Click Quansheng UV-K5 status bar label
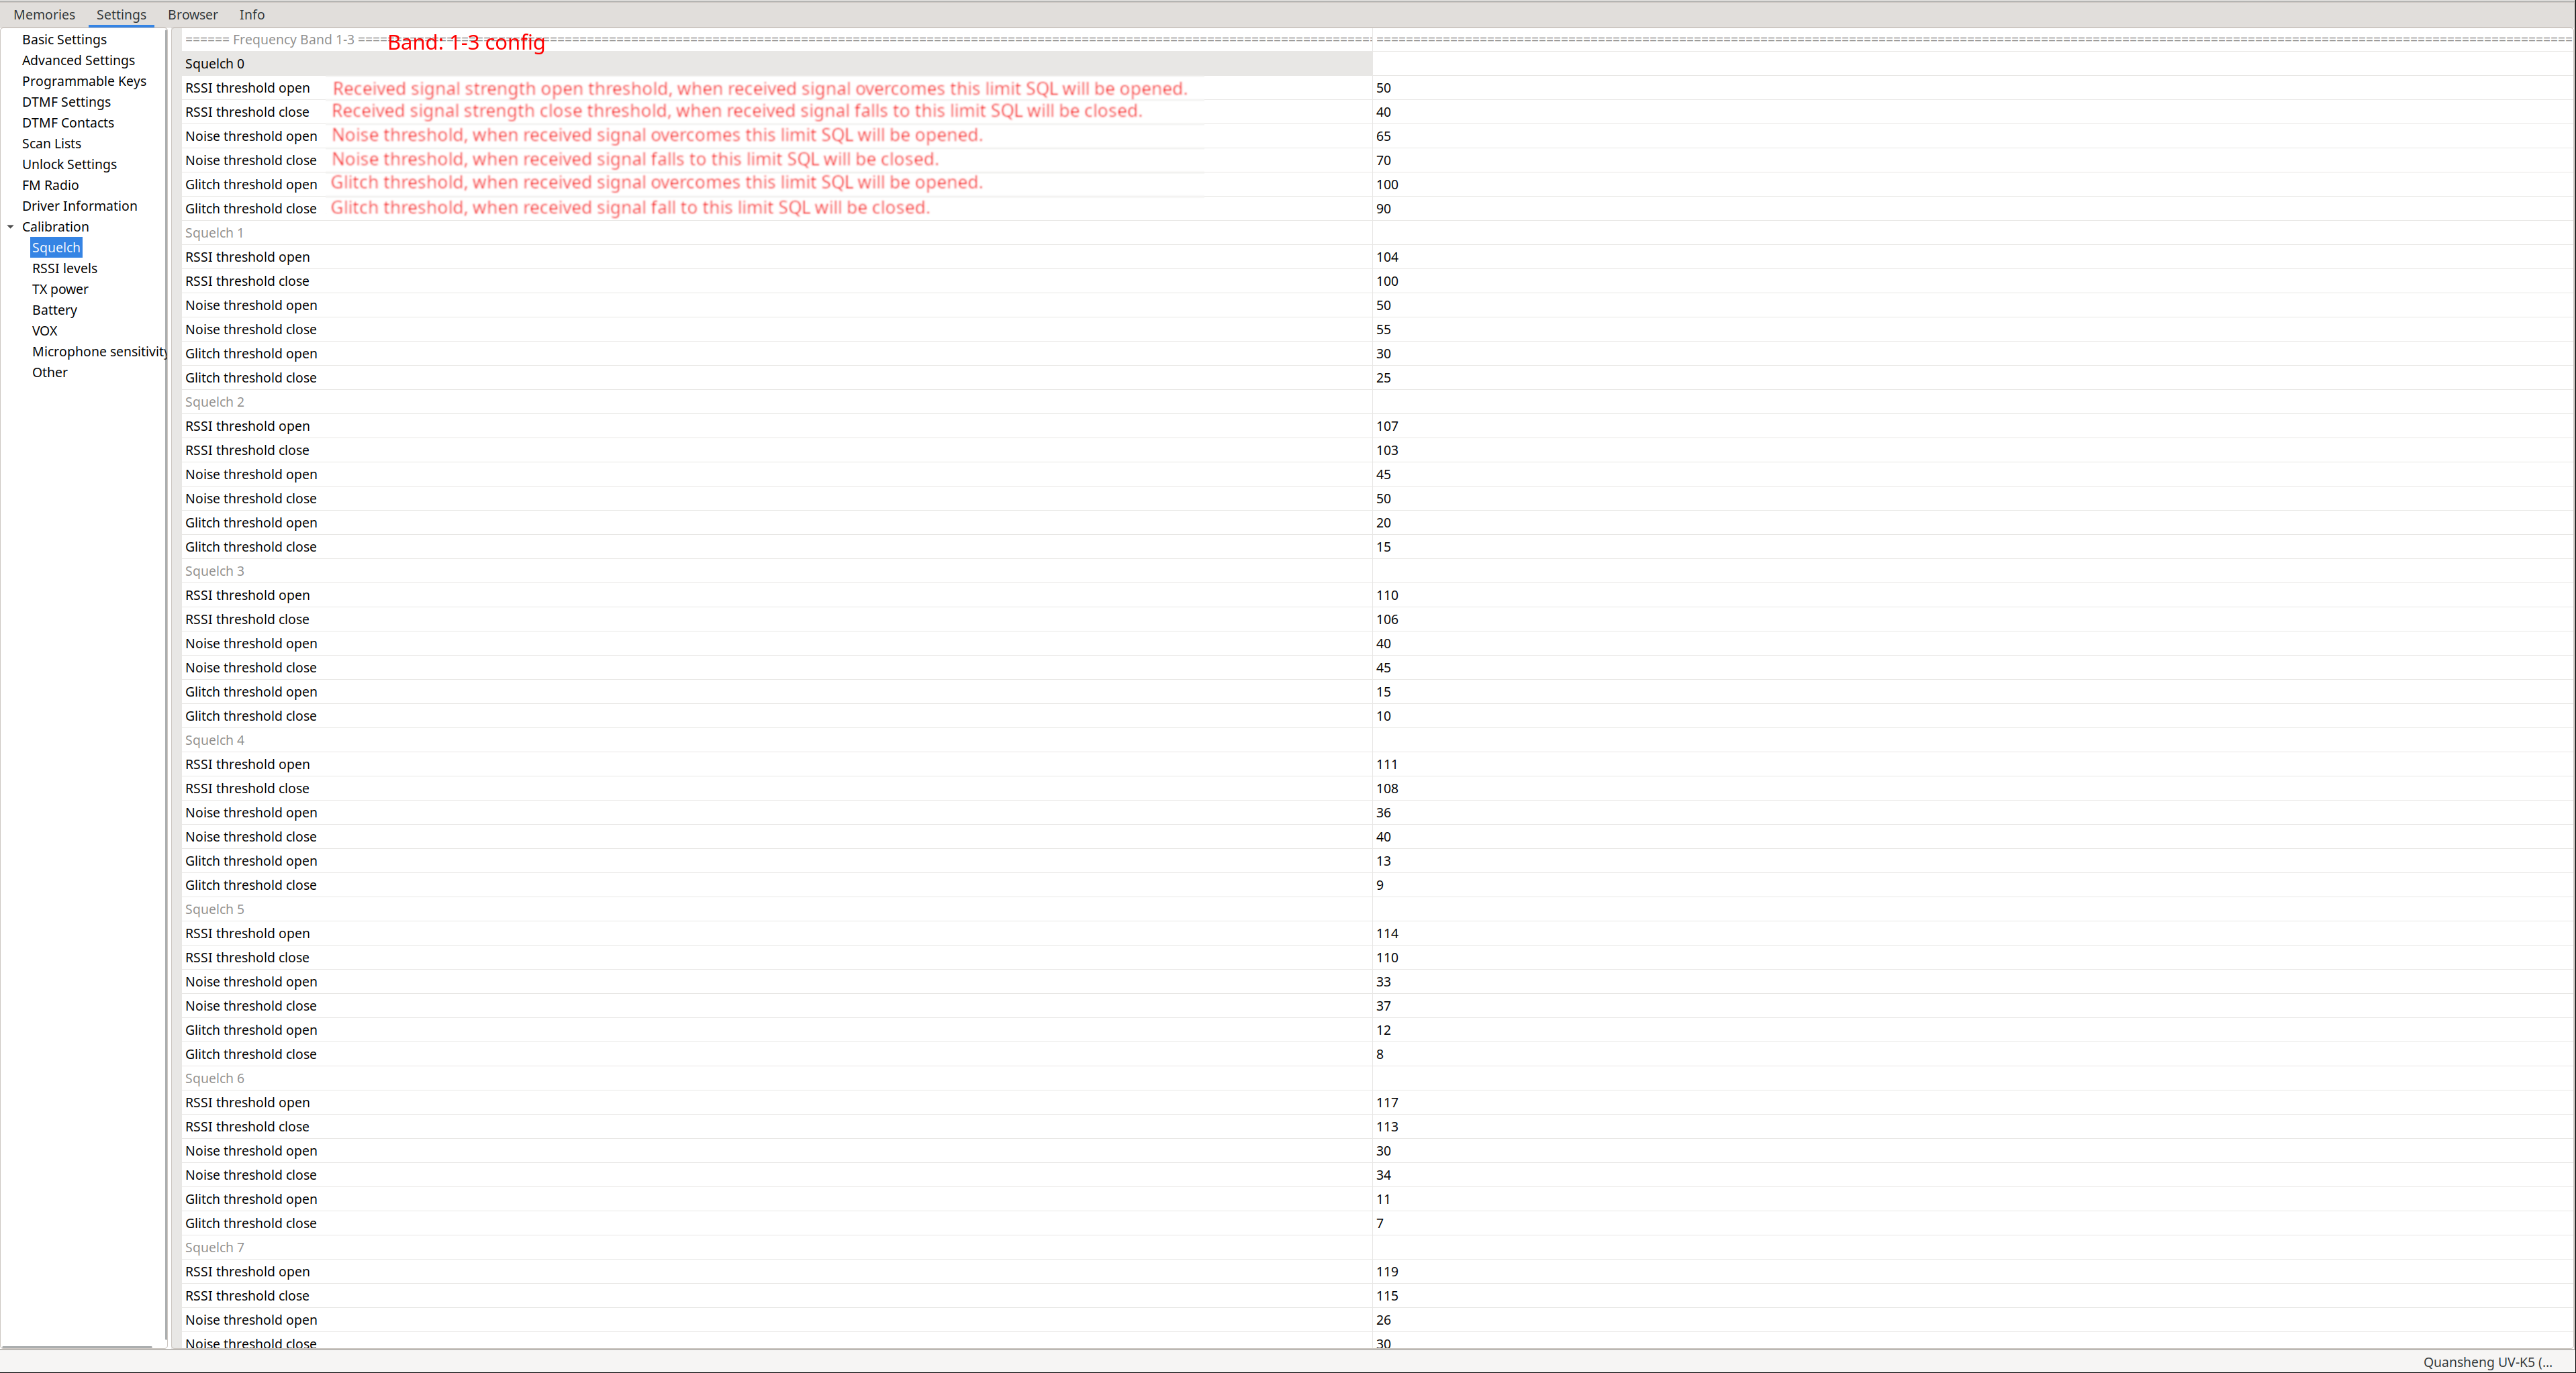 coord(2487,1362)
